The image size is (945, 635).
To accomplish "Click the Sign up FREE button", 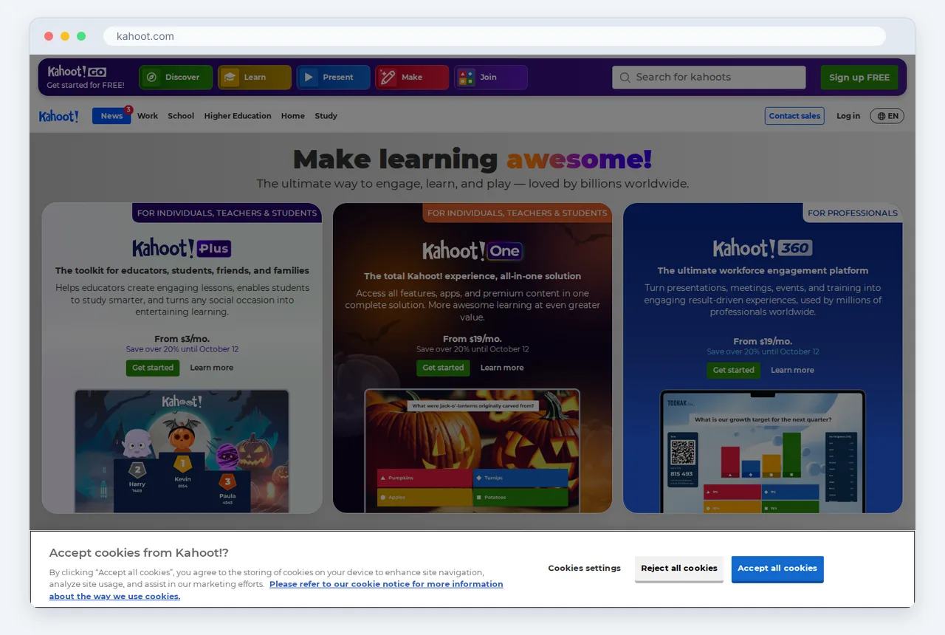I will point(859,78).
